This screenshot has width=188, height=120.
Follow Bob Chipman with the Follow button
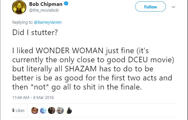(150, 6)
